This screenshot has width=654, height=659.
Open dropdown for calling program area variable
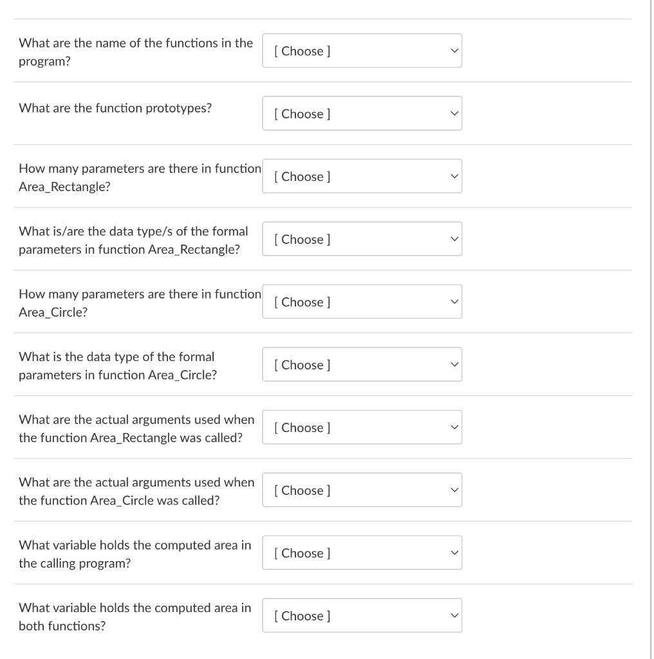(362, 552)
